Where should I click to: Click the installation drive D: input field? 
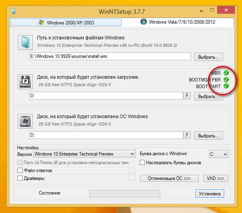[x=106, y=135]
